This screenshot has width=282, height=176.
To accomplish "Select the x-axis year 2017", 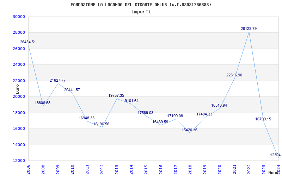I will coord(176,169).
